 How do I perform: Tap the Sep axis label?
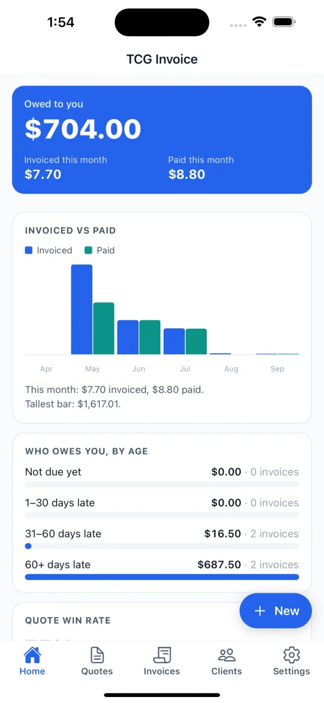(278, 369)
